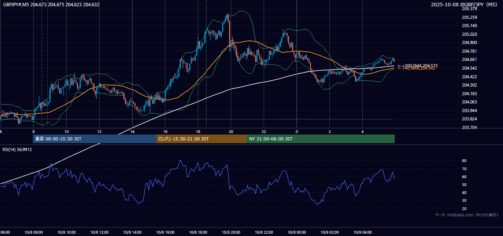Click RSI scale level 40

coord(464,192)
